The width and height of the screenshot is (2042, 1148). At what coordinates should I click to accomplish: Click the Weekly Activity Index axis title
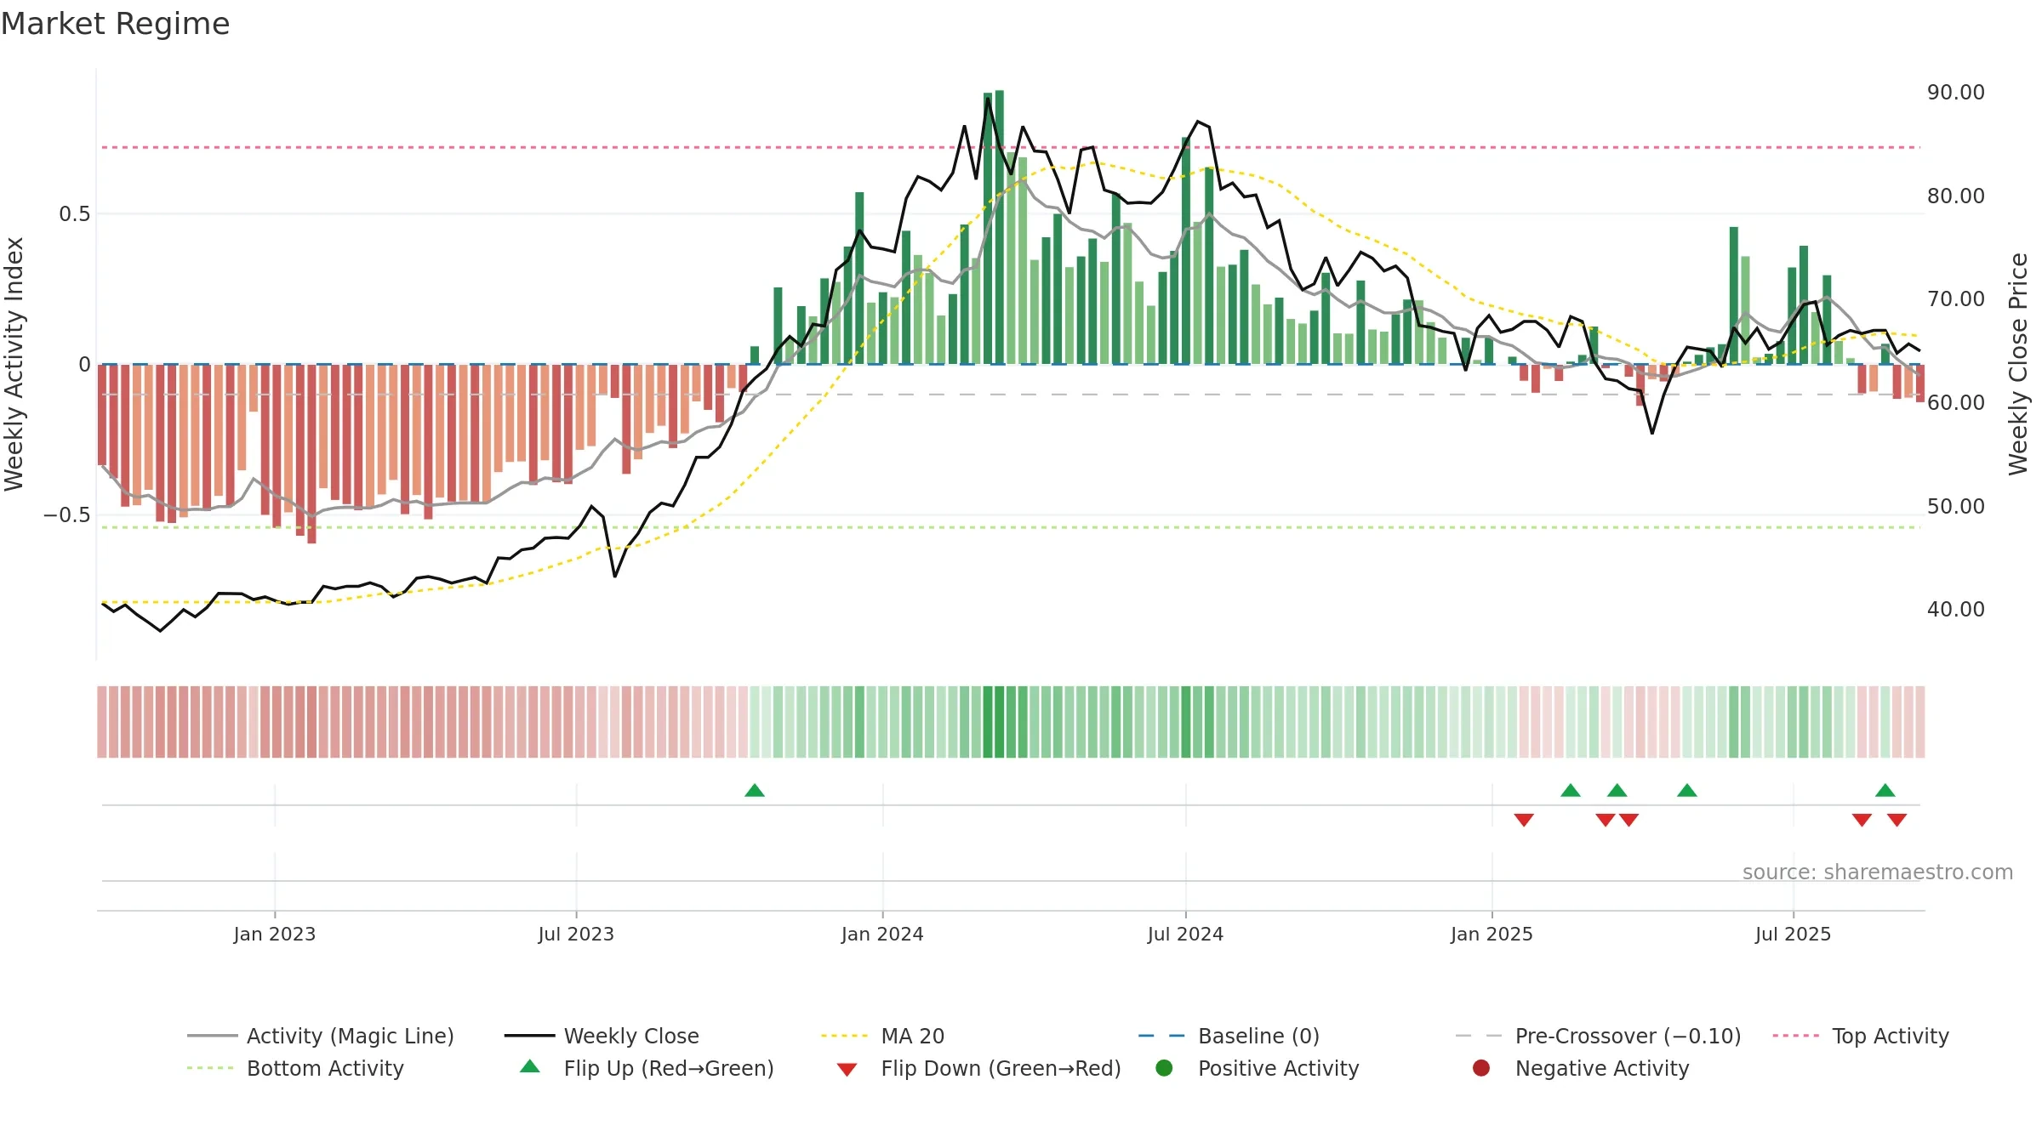[14, 364]
